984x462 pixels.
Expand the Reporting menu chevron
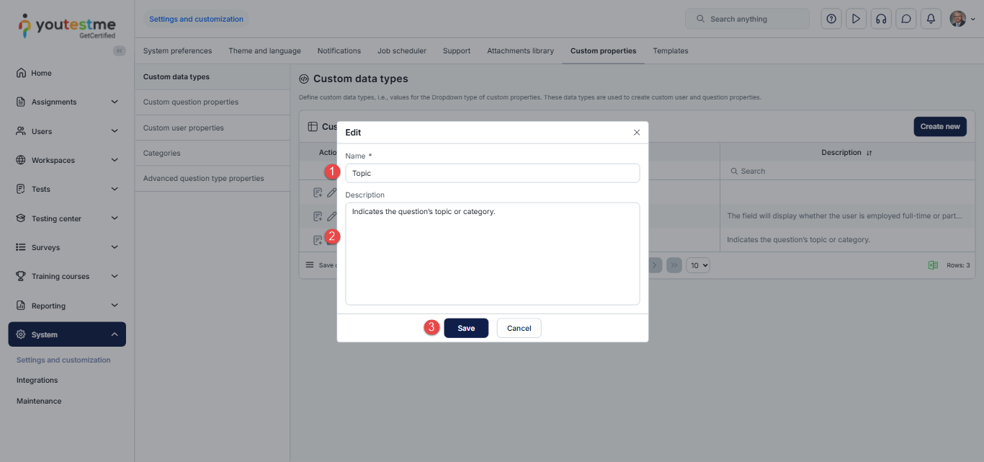pos(115,306)
